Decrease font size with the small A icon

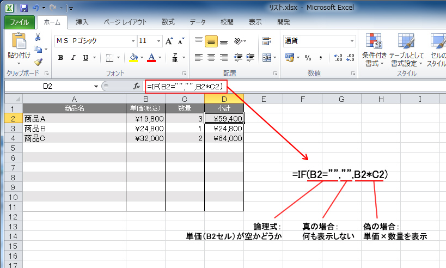pos(181,41)
